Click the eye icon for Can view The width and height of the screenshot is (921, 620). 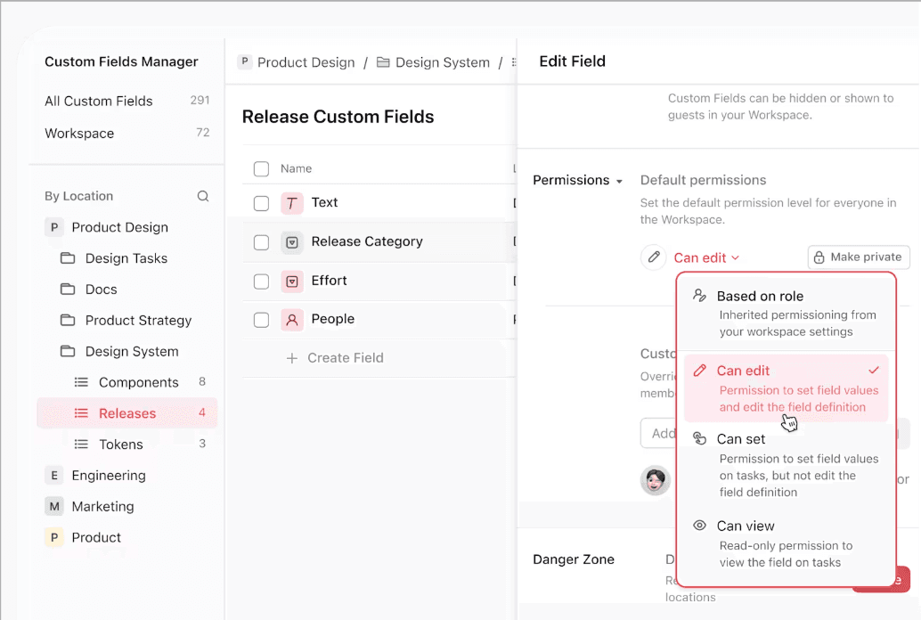tap(699, 526)
